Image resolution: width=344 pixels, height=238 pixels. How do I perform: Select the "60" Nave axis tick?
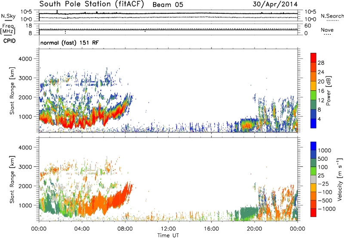click(x=307, y=26)
